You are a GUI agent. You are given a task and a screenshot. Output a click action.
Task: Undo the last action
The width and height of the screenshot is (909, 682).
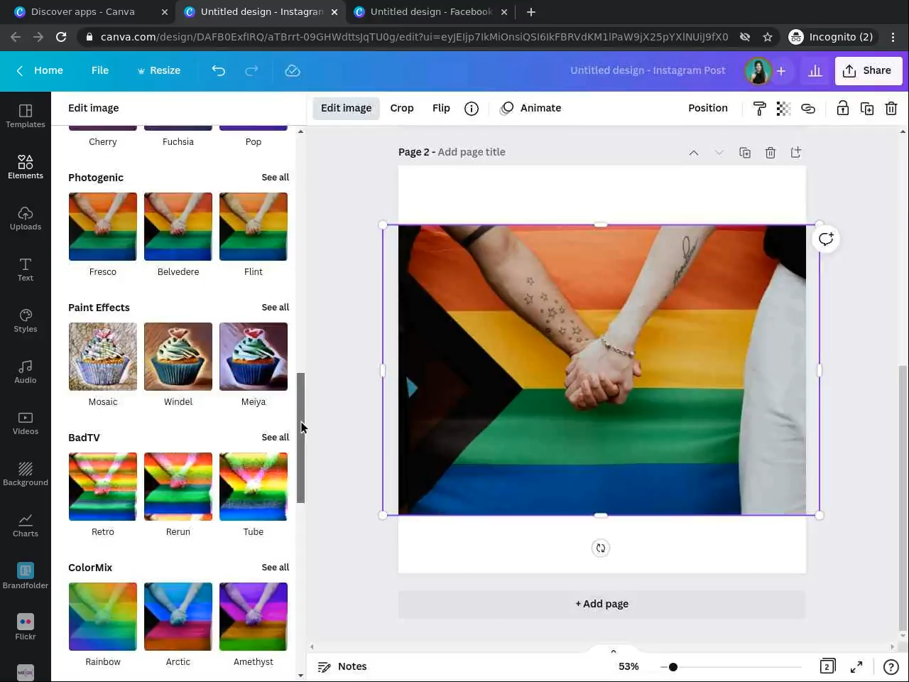pyautogui.click(x=219, y=70)
